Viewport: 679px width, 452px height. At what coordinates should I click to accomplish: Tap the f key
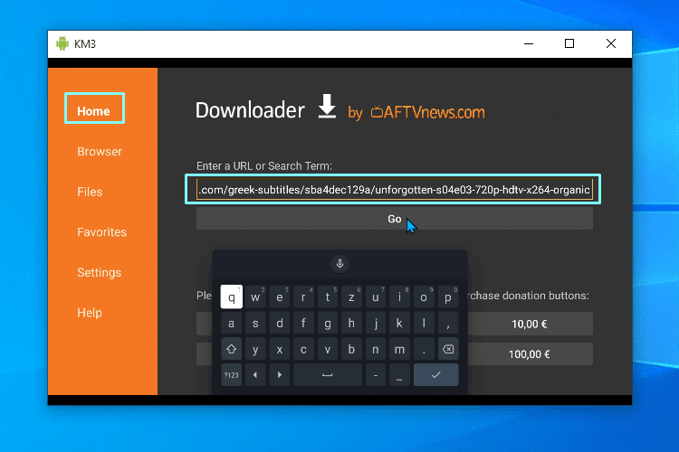tap(303, 323)
